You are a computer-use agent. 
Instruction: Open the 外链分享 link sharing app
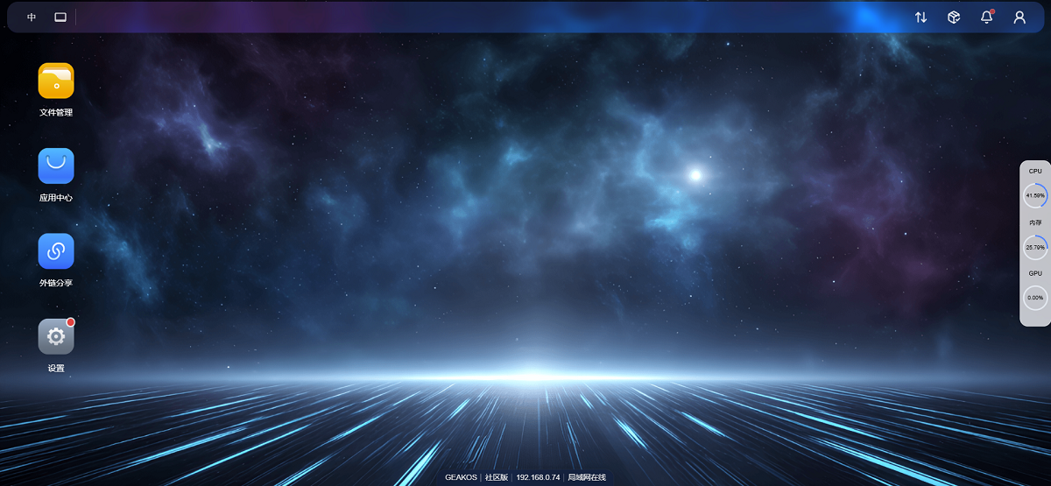(x=56, y=251)
